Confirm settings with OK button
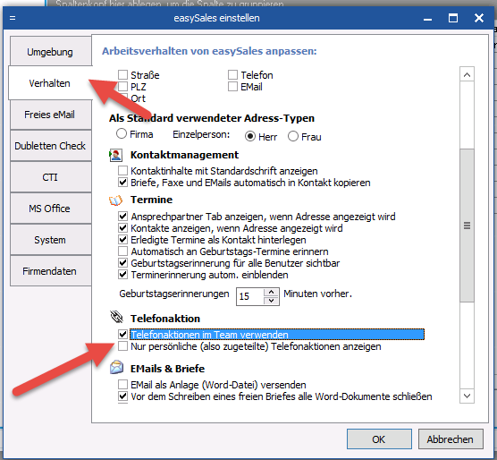Image resolution: width=497 pixels, height=460 pixels. (x=379, y=439)
